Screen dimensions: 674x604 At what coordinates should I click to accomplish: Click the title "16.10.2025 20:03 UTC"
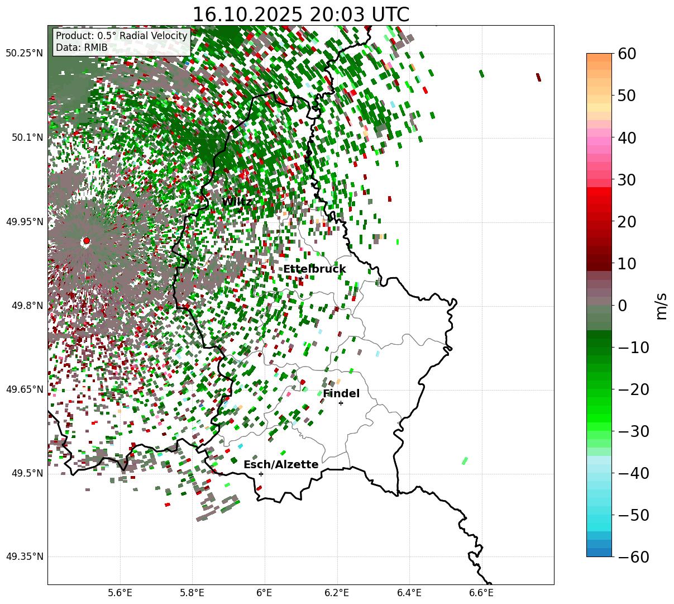300,15
